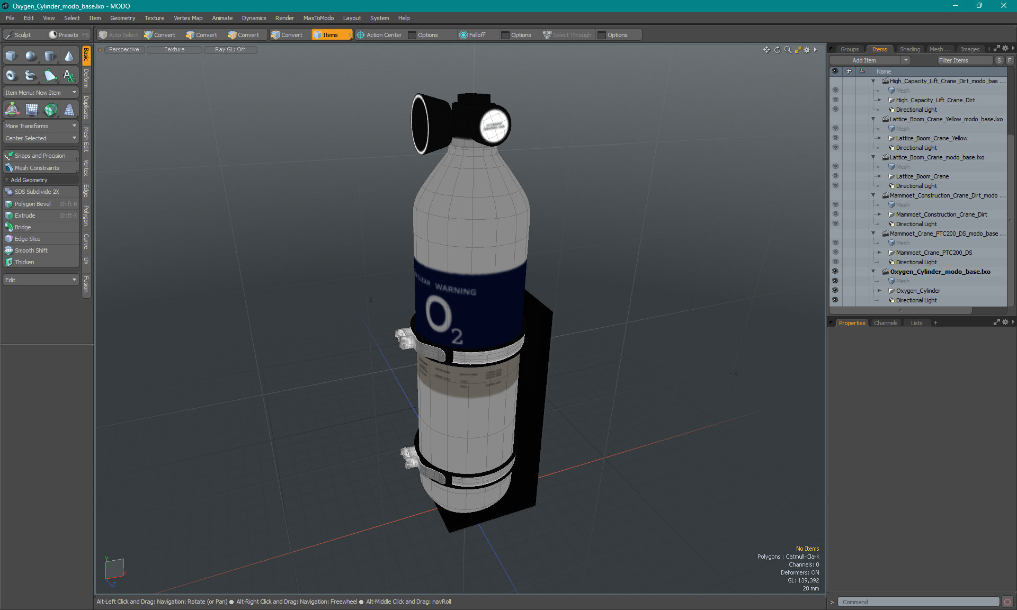Viewport: 1017px width, 610px height.
Task: Open the Geometry menu
Action: click(122, 18)
